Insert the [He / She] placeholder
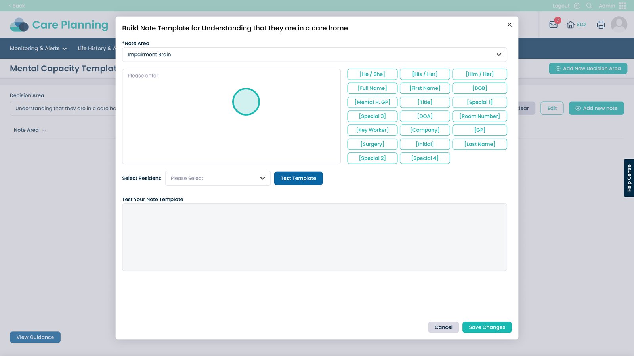The width and height of the screenshot is (634, 356). point(372,74)
